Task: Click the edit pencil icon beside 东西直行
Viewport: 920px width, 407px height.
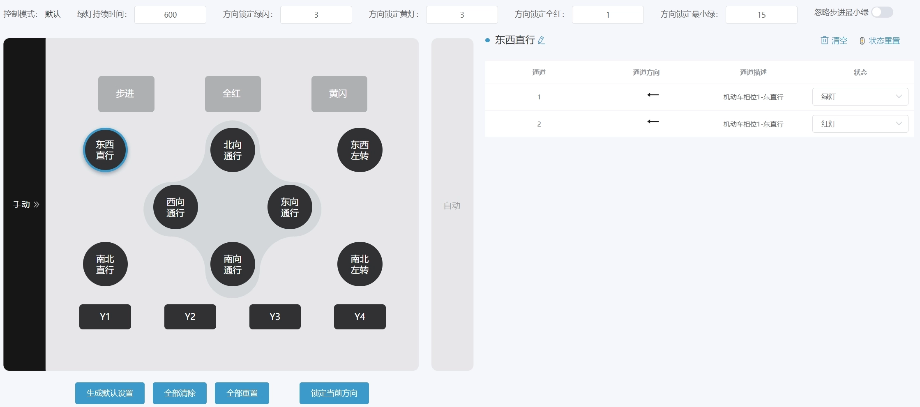Action: [x=541, y=40]
